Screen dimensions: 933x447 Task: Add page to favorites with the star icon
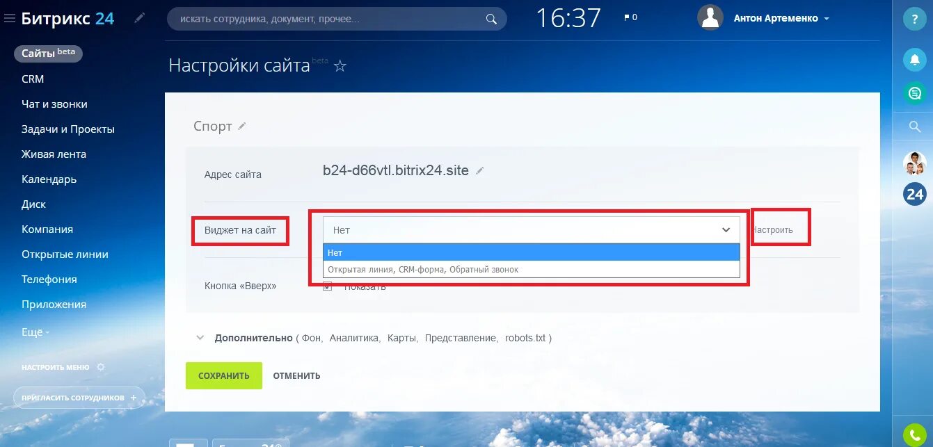(x=340, y=66)
